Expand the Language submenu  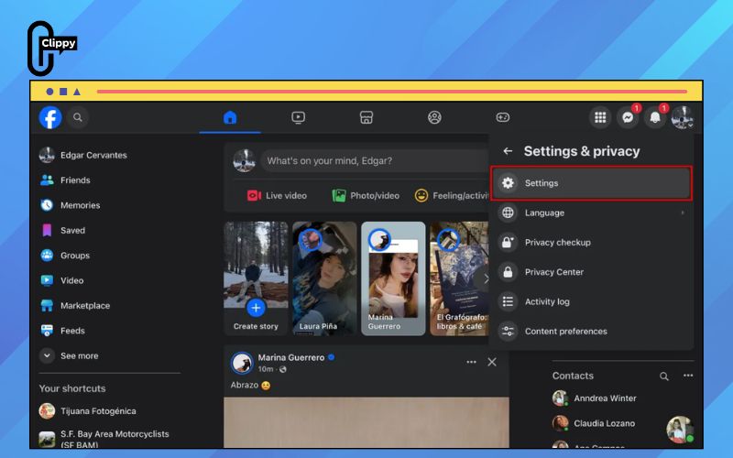591,213
